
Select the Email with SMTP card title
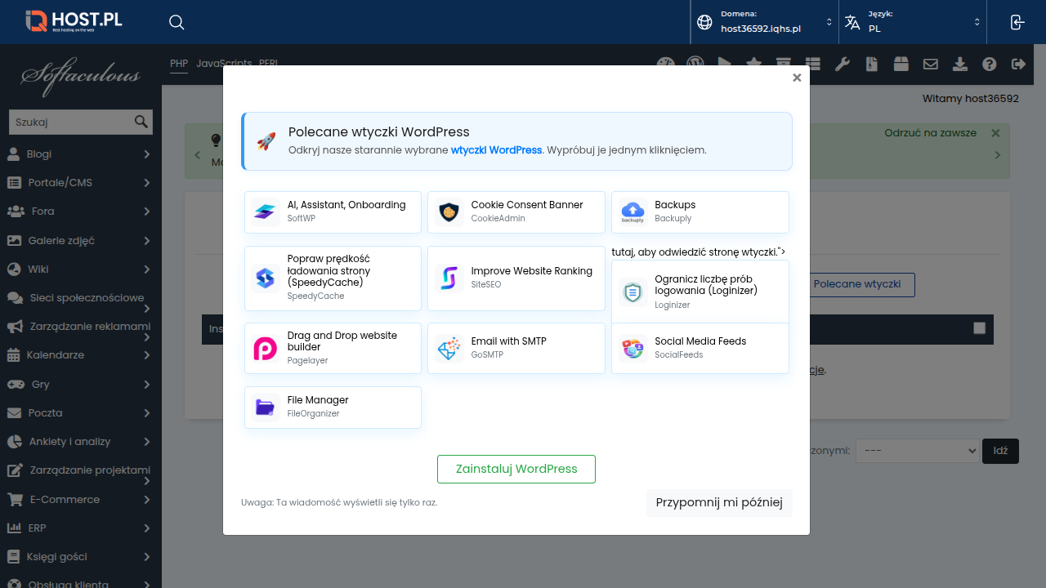coord(508,341)
